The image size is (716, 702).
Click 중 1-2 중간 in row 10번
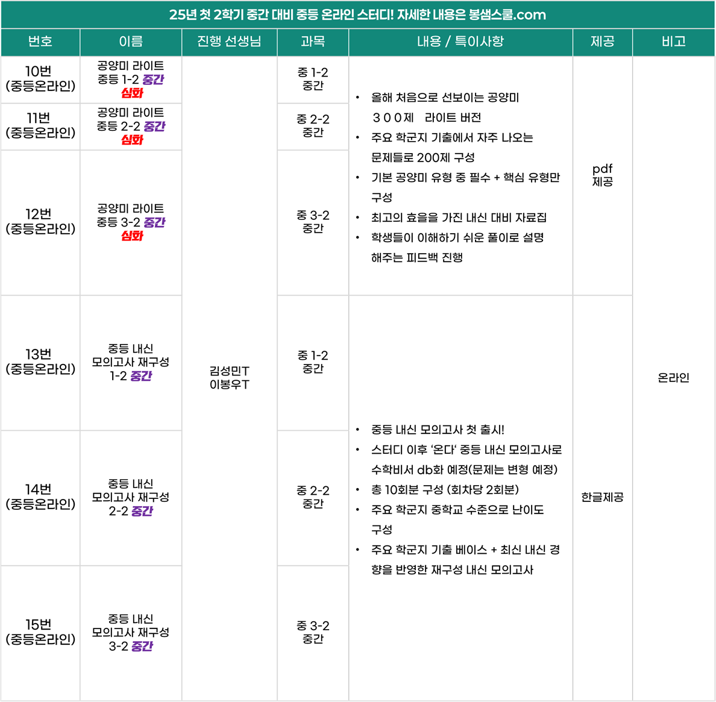coord(313,79)
